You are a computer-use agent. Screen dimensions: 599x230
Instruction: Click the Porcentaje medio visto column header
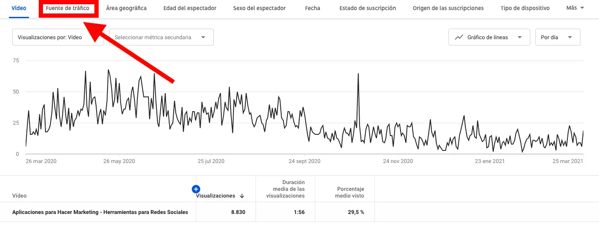(x=350, y=193)
